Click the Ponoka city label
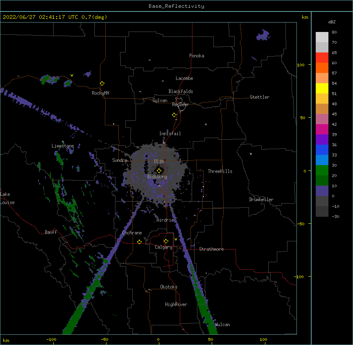This screenshot has width=353, height=345. (197, 56)
